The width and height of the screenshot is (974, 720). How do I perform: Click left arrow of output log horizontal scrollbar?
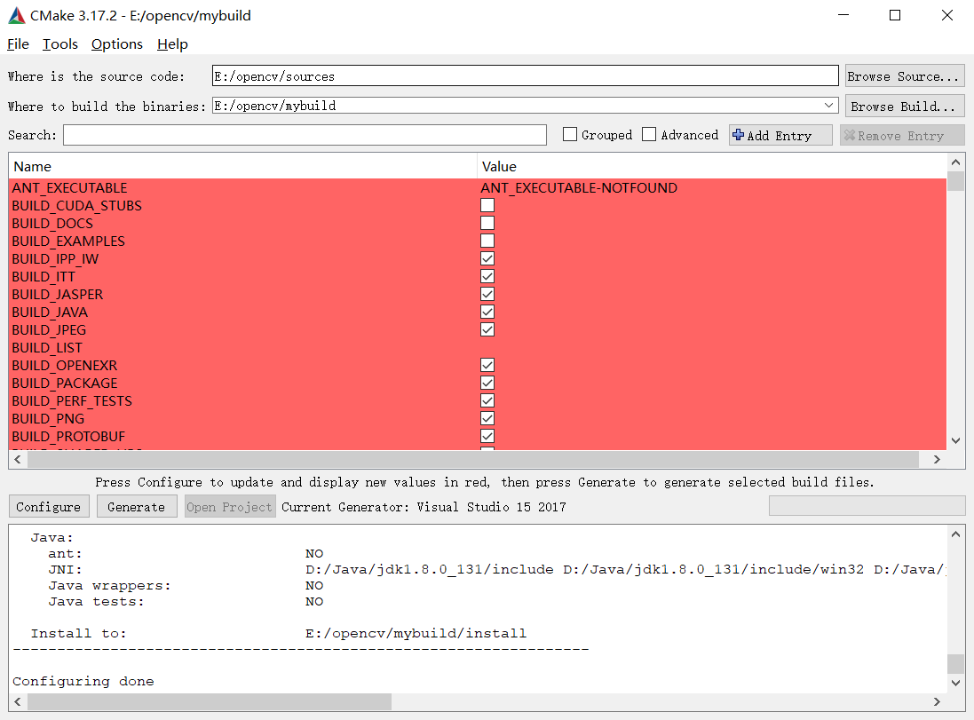(18, 702)
